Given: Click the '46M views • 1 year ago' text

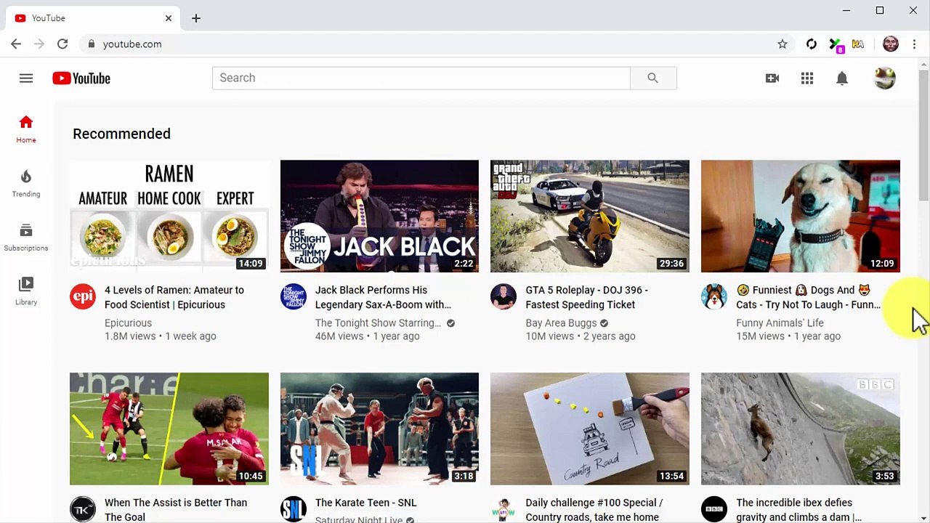Looking at the screenshot, I should pos(368,336).
